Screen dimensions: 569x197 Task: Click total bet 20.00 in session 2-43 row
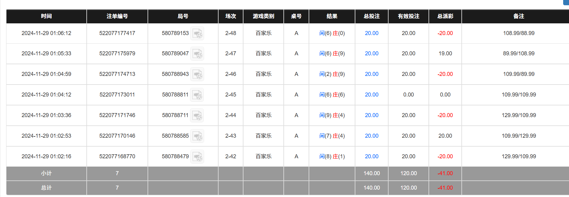(371, 136)
